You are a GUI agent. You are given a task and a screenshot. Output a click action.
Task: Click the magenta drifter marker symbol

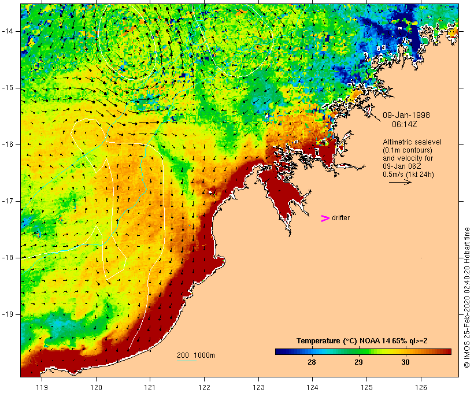325,218
